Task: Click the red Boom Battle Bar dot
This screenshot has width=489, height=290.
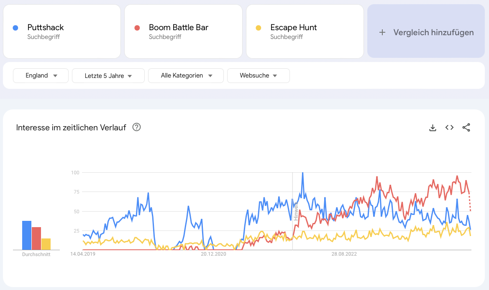Action: 137,28
